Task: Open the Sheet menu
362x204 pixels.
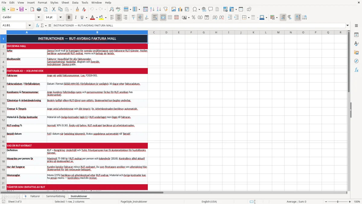Action: point(65,2)
